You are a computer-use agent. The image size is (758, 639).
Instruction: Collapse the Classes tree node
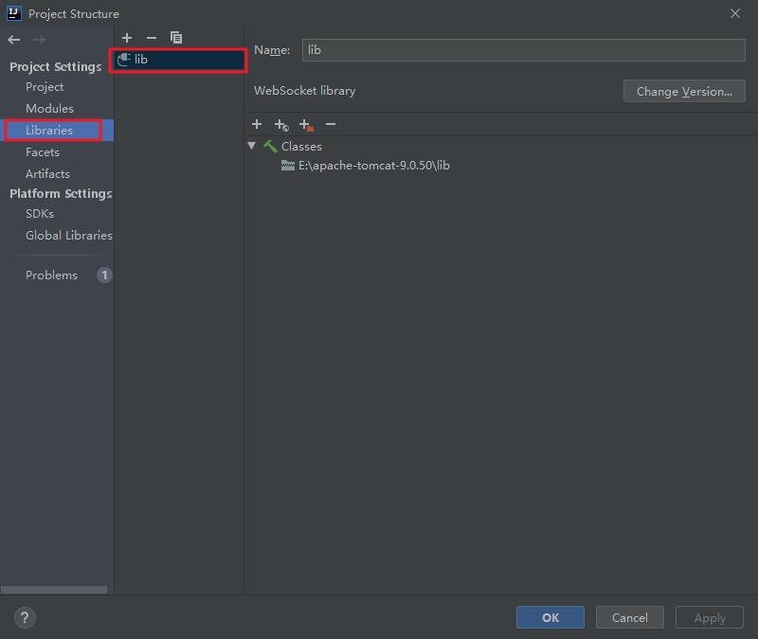251,146
